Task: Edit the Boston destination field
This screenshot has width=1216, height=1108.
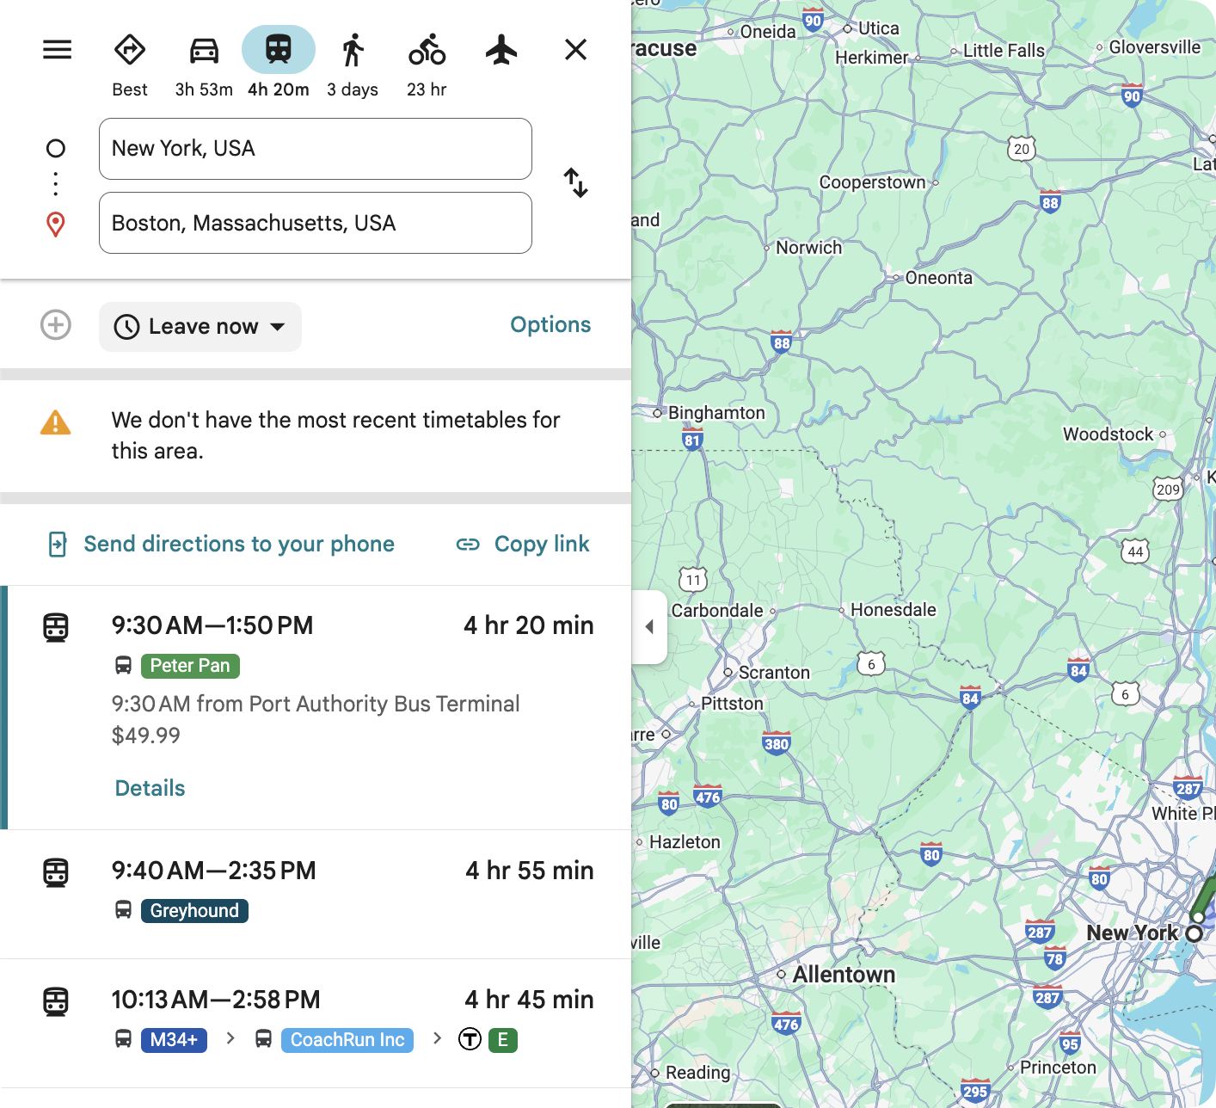Action: pos(315,223)
